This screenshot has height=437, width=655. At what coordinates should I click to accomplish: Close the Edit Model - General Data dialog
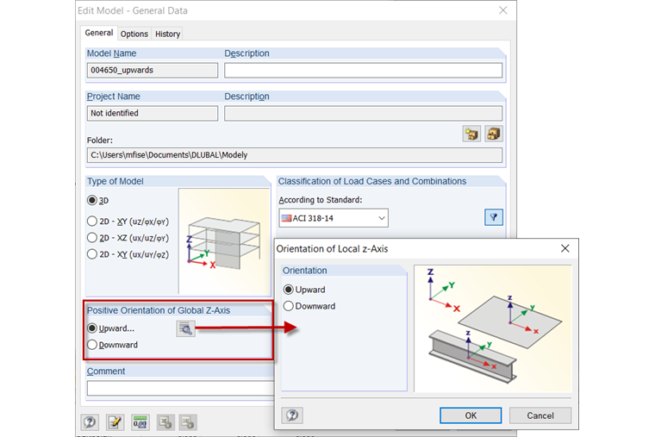503,10
